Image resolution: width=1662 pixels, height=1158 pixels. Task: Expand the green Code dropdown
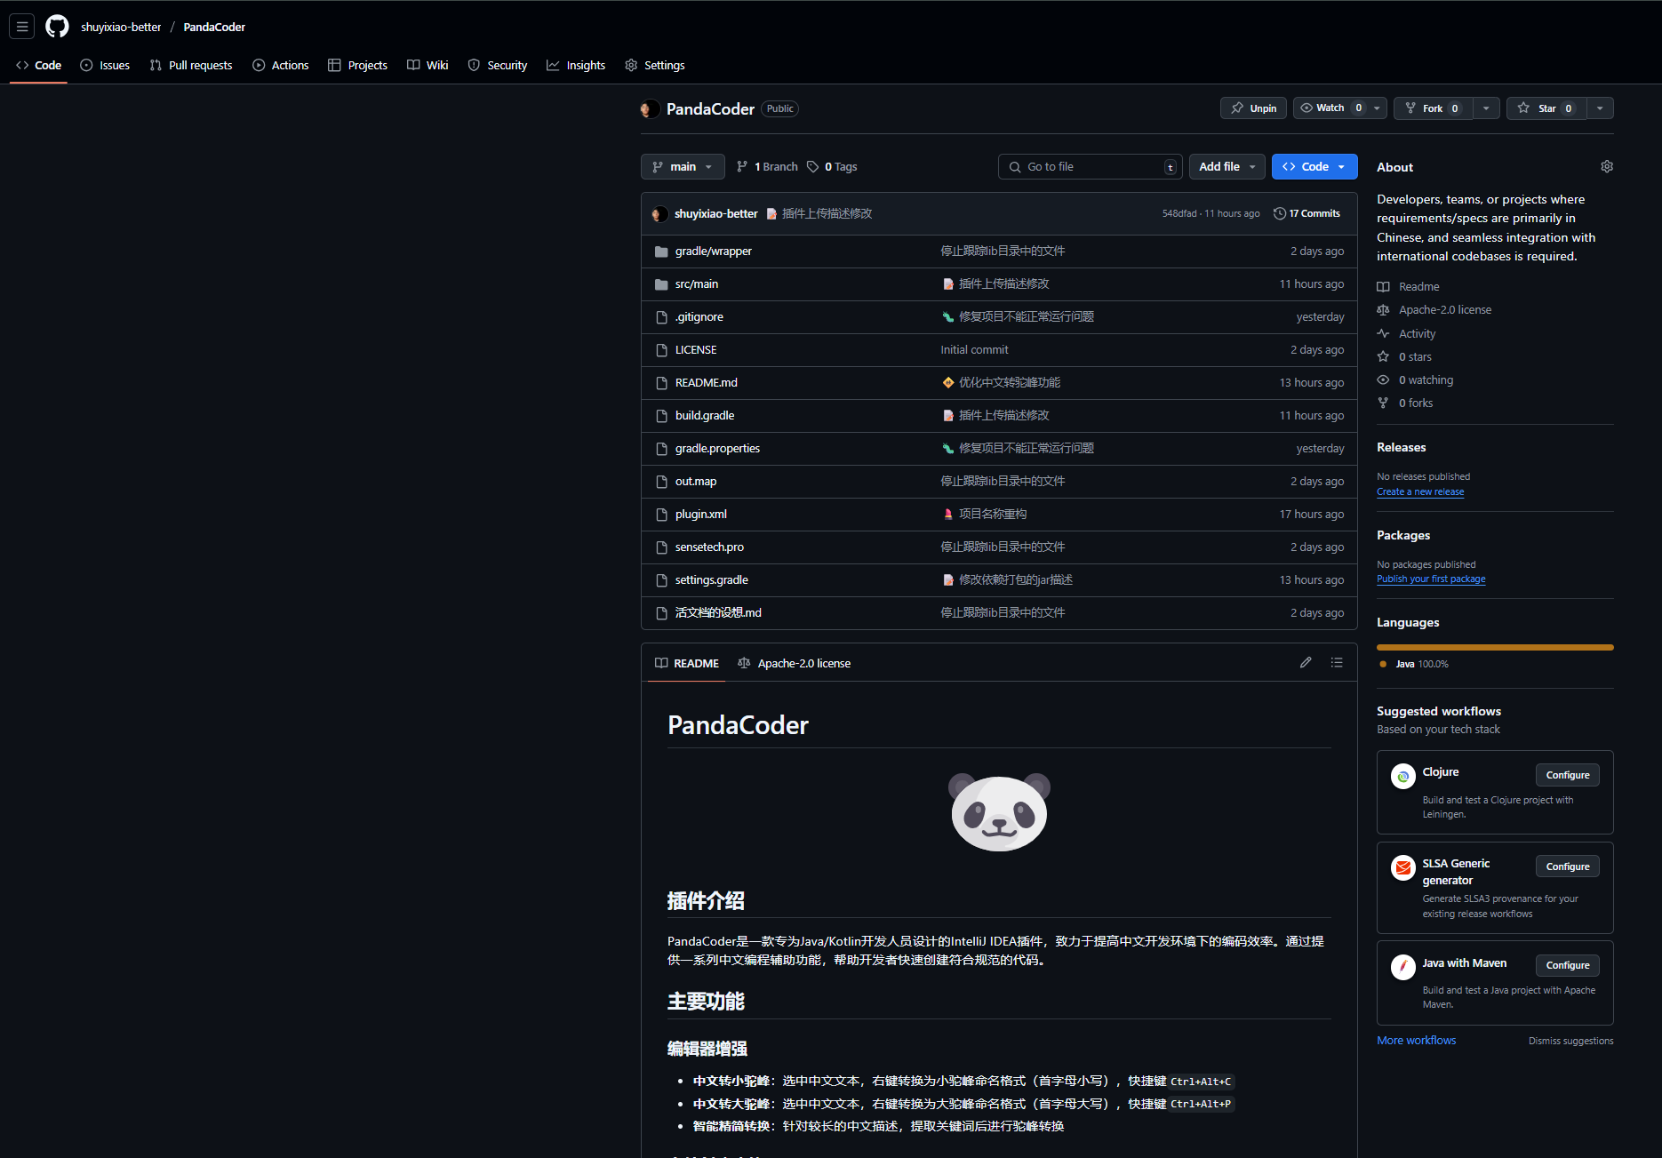[1314, 166]
